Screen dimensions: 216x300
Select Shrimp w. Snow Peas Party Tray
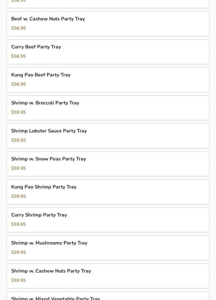(x=49, y=159)
